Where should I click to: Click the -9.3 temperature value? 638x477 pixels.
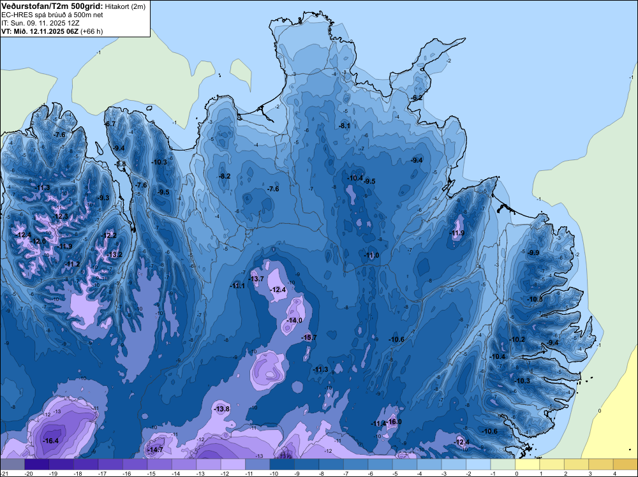click(104, 198)
